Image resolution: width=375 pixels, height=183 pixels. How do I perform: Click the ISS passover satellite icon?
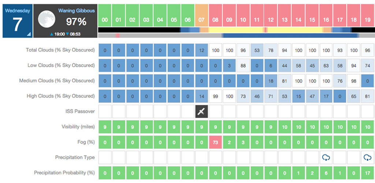[x=201, y=112]
